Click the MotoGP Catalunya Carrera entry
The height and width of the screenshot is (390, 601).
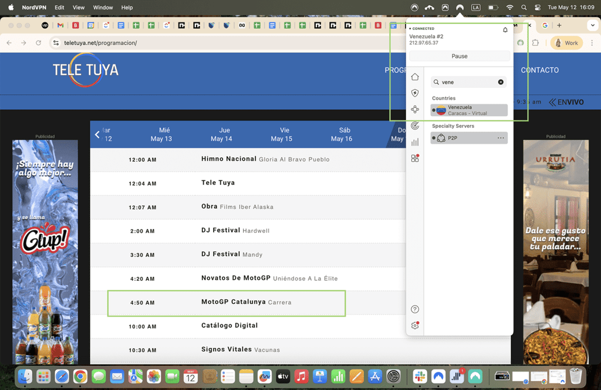pos(247,302)
